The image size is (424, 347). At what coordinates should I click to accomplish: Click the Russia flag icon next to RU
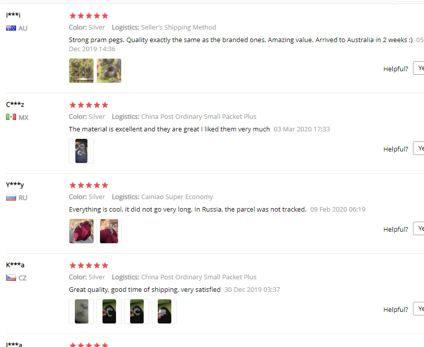[11, 198]
